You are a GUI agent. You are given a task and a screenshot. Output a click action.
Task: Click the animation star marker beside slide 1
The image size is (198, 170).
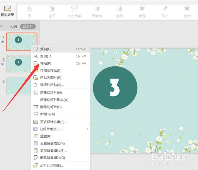point(2,42)
